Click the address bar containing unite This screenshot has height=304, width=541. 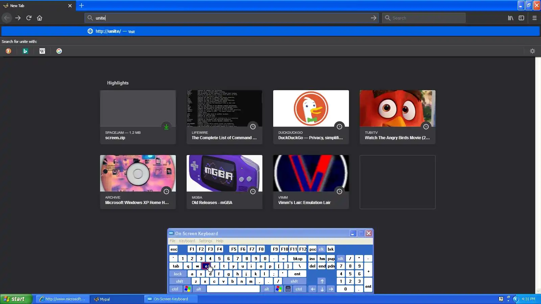(x=232, y=18)
